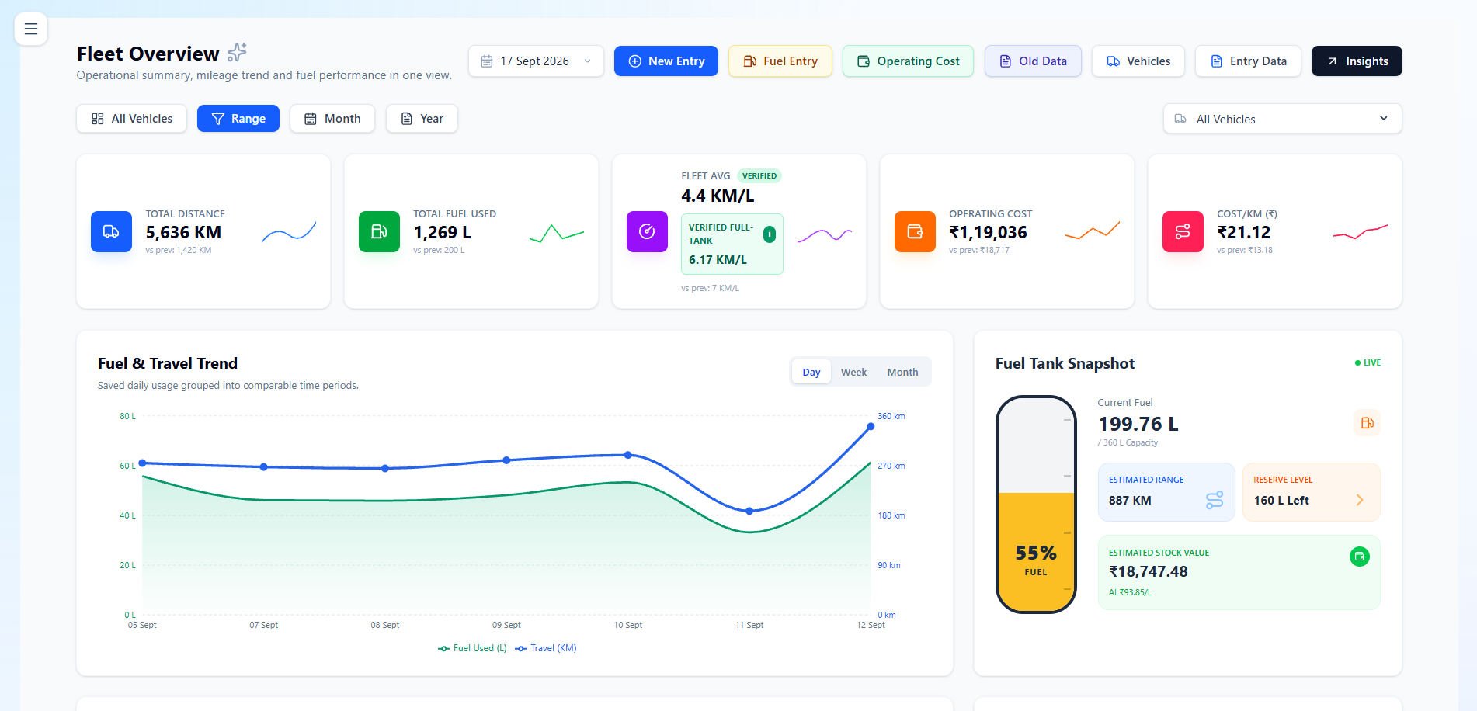Screen dimensions: 1477x711
Task: Click the Verified badge near Fleet Avg
Action: (x=759, y=176)
